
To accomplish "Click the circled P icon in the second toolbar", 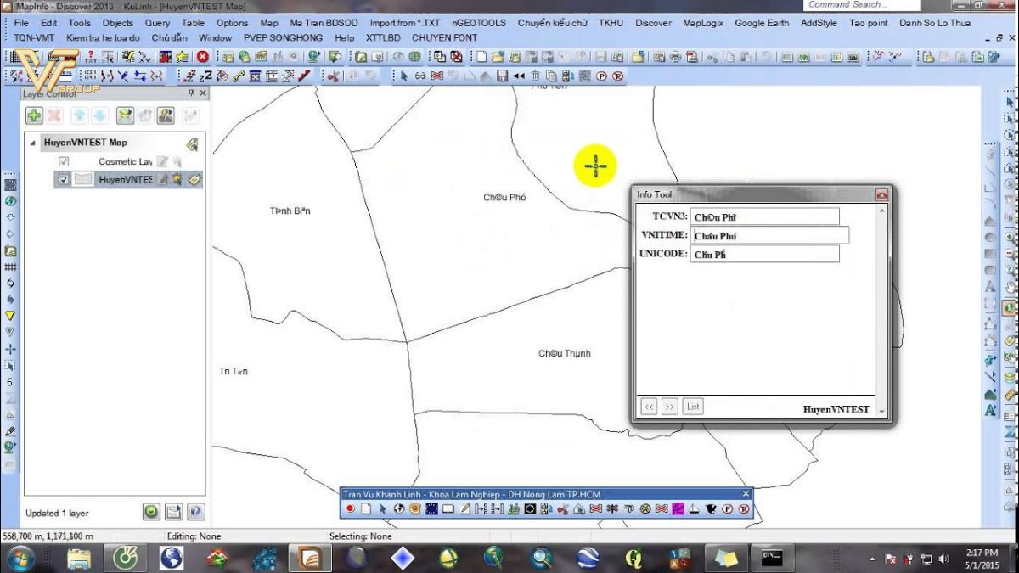I will [x=601, y=76].
